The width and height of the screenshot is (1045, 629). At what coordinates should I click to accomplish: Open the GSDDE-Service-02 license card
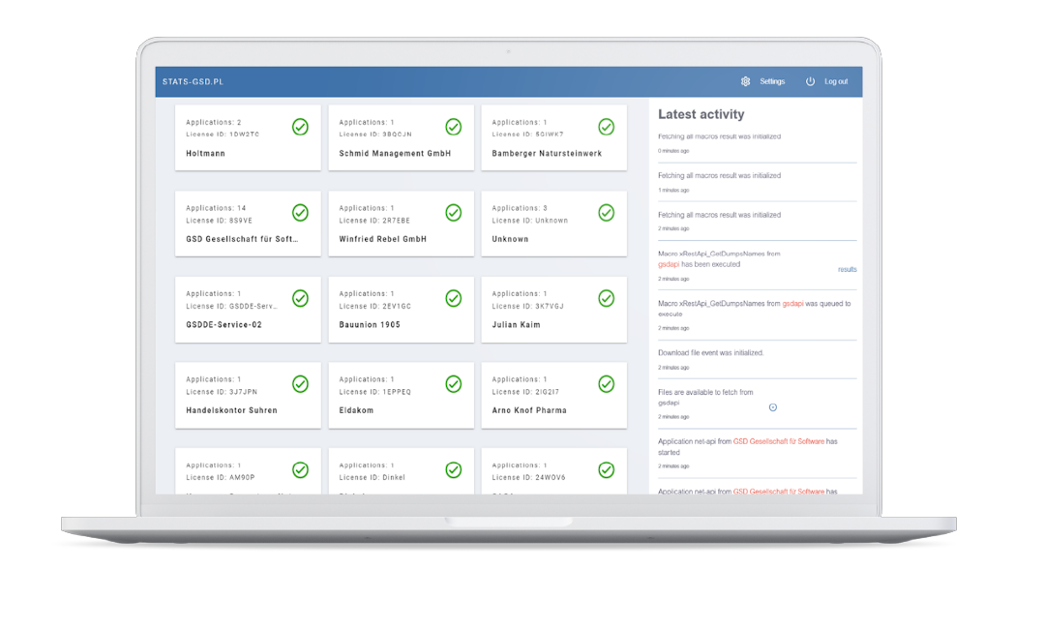[248, 310]
